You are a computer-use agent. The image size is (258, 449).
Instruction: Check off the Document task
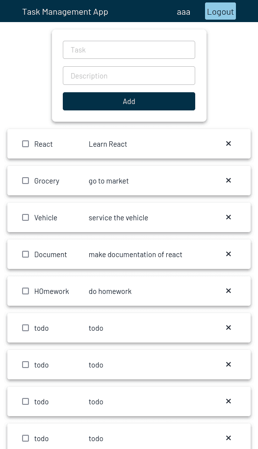pos(26,254)
